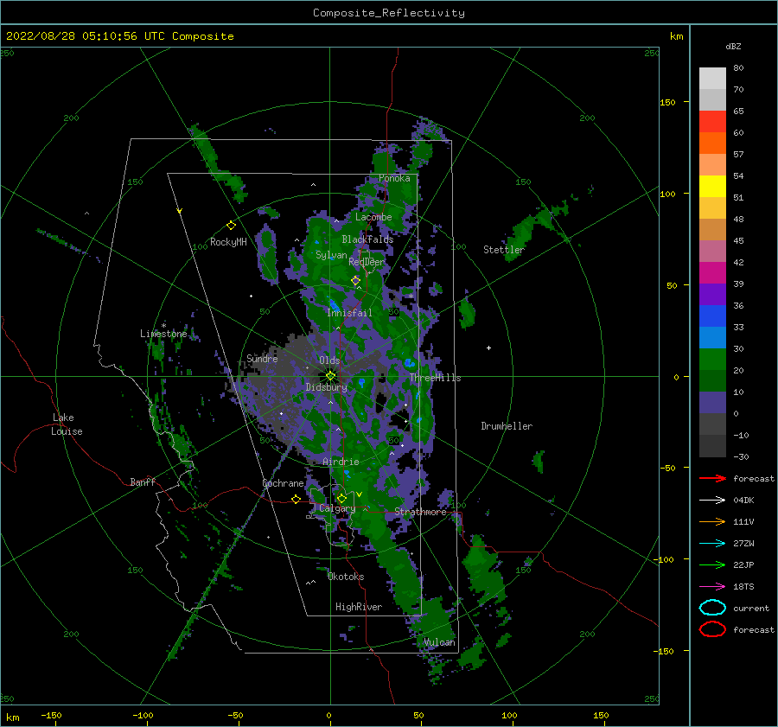Click the 04DK legend text
The image size is (778, 727).
743,501
